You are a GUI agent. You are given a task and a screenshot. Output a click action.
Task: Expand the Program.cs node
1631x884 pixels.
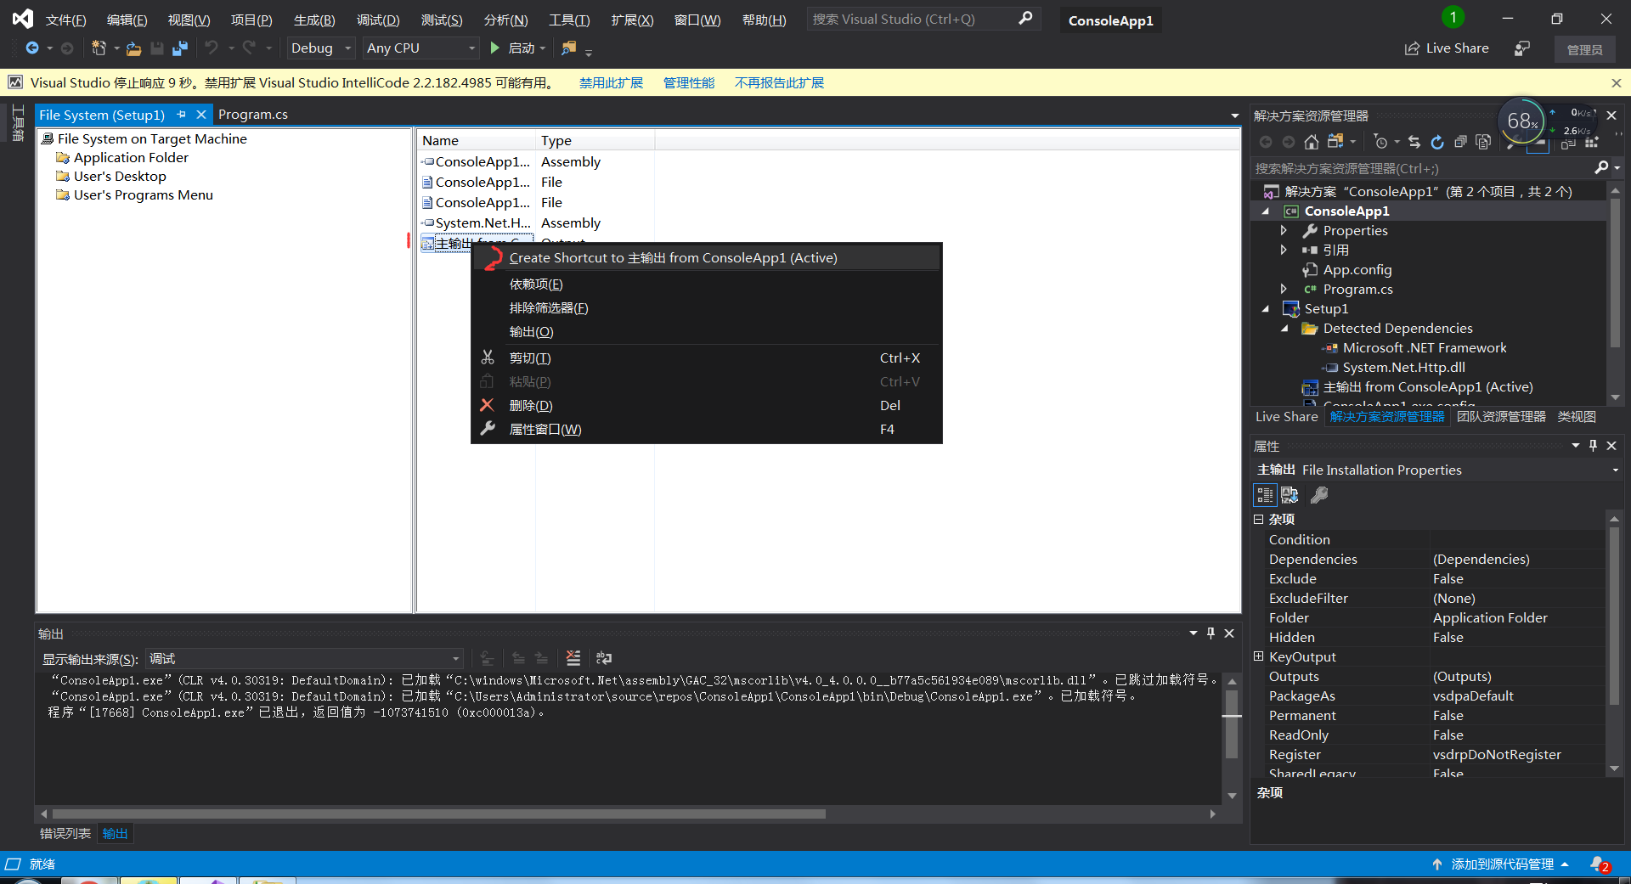[1284, 290]
